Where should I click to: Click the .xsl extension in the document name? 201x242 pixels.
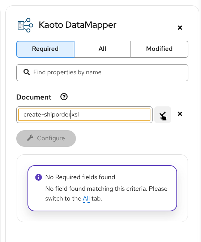tap(75, 115)
